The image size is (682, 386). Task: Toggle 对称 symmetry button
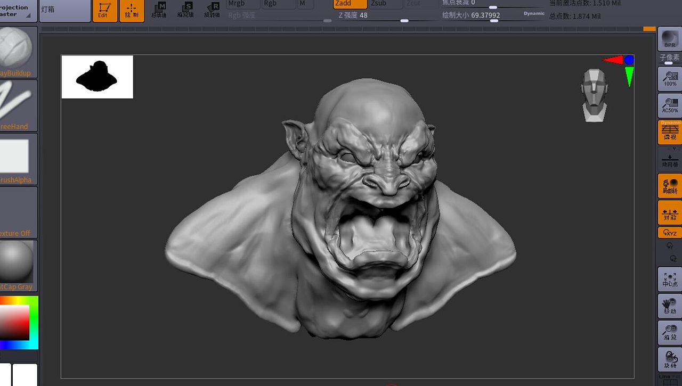(x=670, y=212)
